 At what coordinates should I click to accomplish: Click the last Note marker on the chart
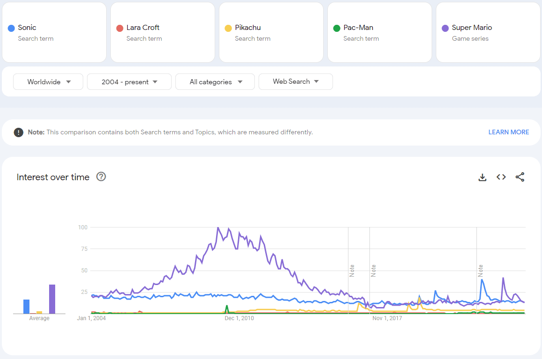tap(480, 271)
